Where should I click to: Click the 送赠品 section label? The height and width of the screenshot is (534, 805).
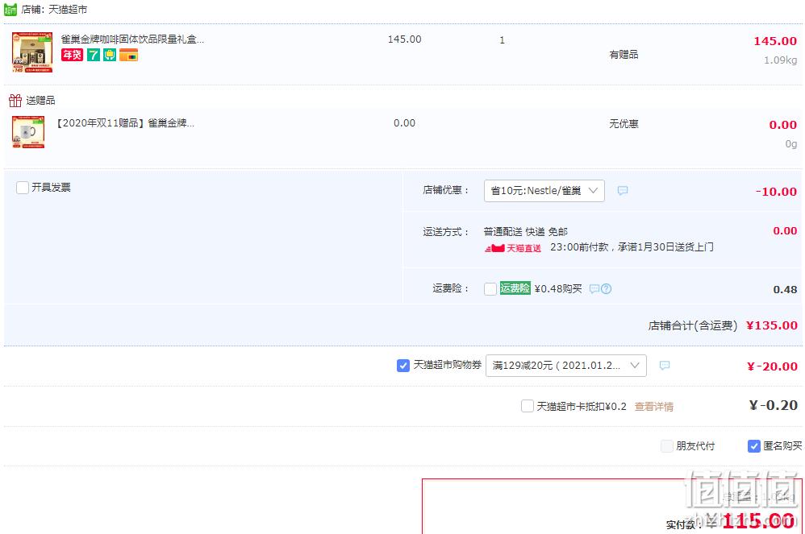[x=40, y=101]
